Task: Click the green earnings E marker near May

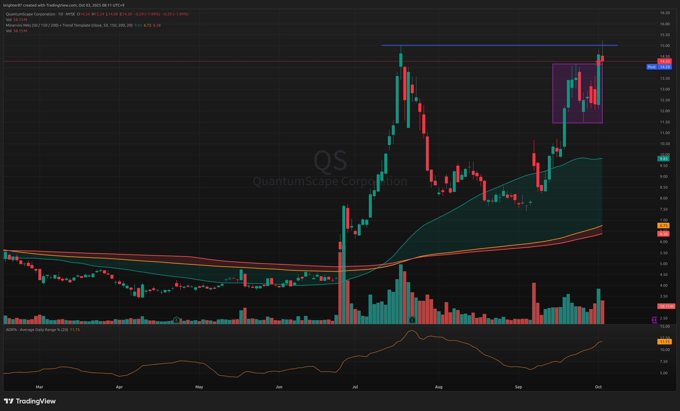Action: pyautogui.click(x=176, y=320)
